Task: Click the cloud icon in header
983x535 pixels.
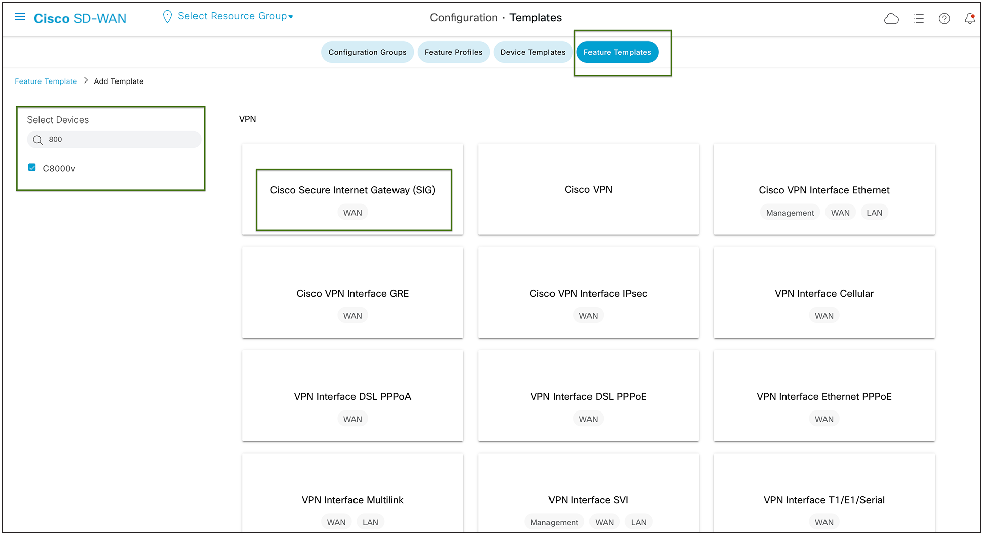Action: [x=891, y=19]
